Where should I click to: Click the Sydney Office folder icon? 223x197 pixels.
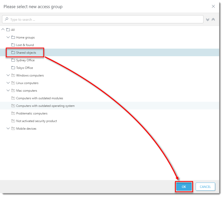13,60
